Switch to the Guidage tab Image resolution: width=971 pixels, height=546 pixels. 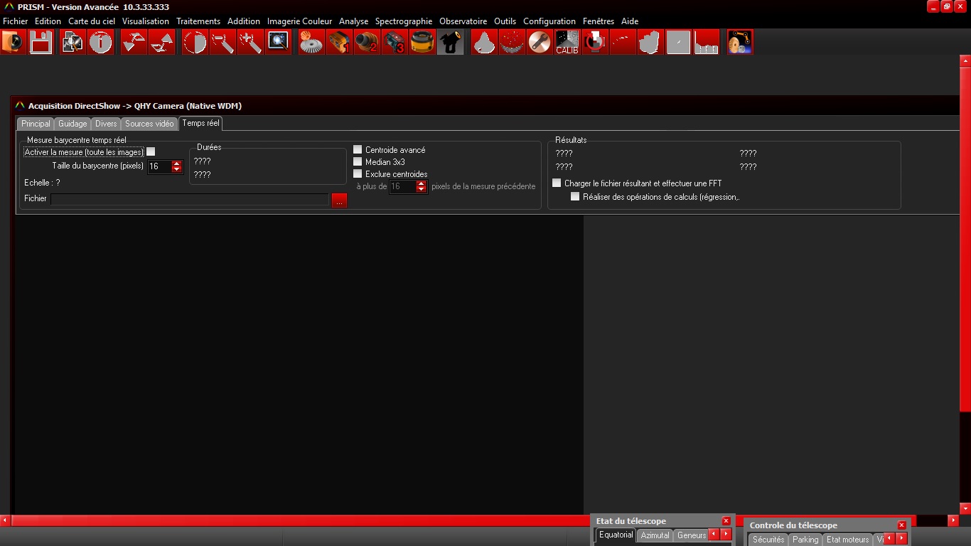73,124
